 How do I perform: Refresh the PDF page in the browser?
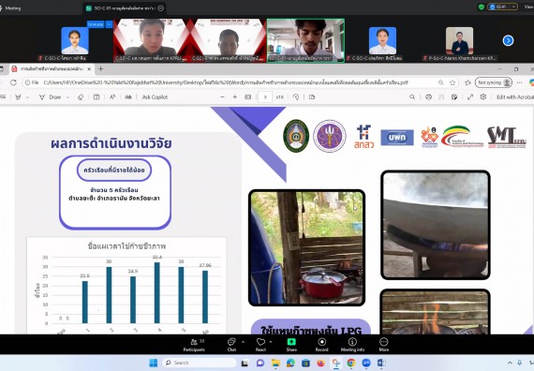pyautogui.click(x=13, y=82)
